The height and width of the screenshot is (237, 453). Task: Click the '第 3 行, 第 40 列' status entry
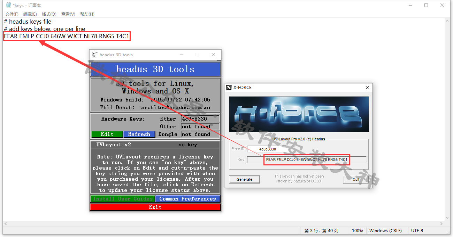pos(321,230)
